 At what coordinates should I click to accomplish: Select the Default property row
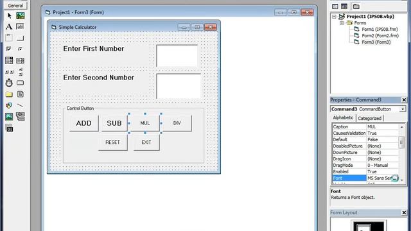click(x=365, y=140)
